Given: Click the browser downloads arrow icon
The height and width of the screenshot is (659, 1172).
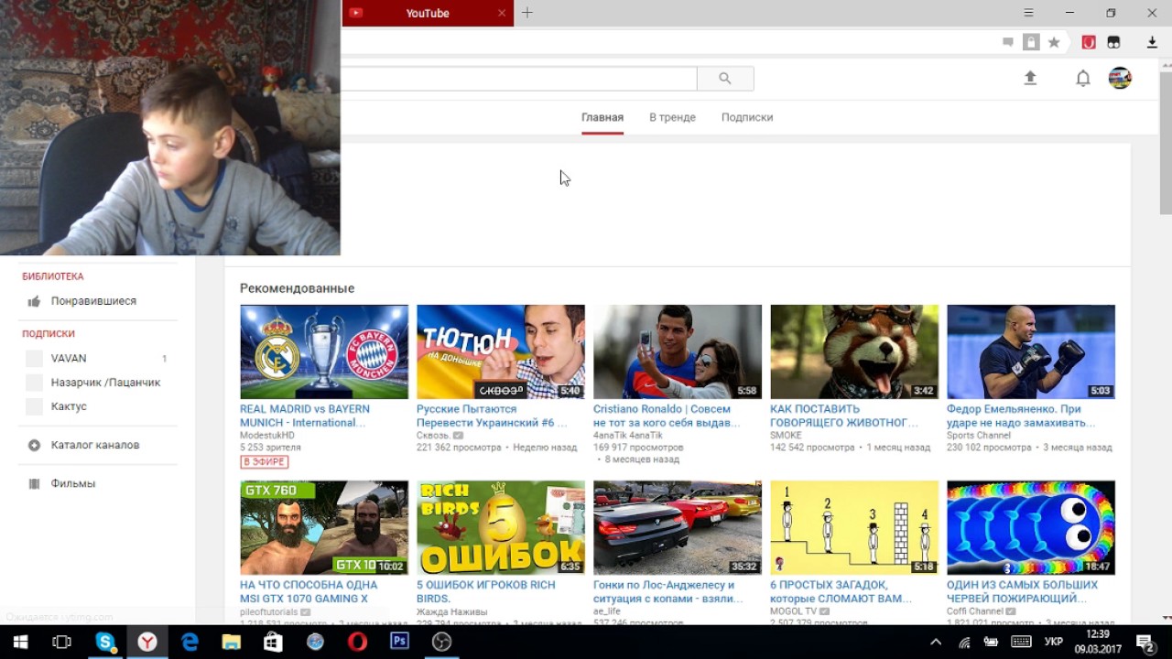Looking at the screenshot, I should click(1153, 42).
